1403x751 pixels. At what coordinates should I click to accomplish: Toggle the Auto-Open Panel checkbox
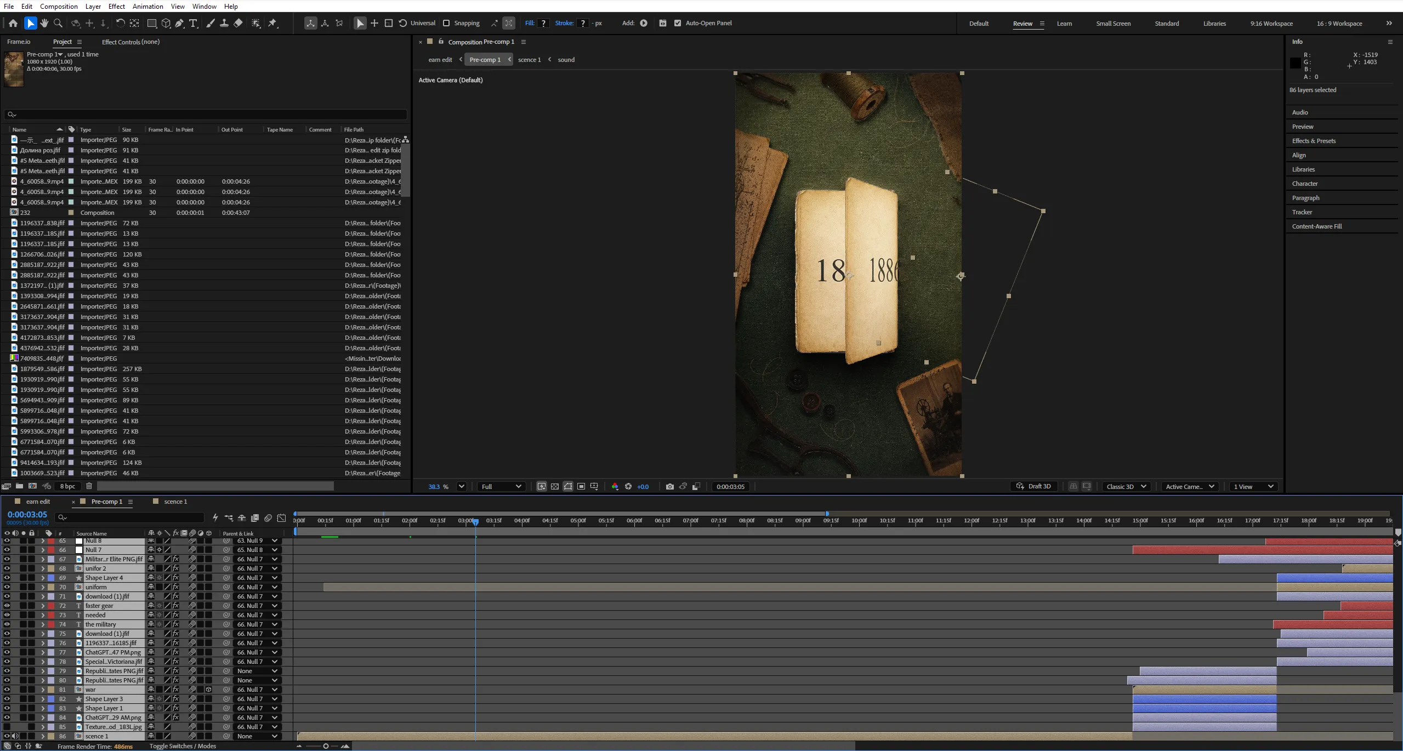click(x=678, y=23)
